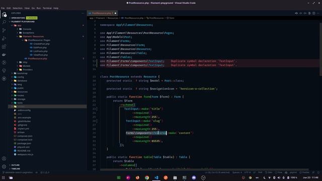Image resolution: width=322 pixels, height=181 pixels.
Task: Open webpack.mix.js file
Action: pos(25,154)
